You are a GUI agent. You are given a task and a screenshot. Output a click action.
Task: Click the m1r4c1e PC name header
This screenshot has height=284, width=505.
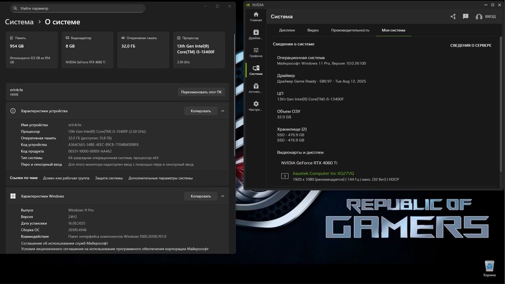click(x=17, y=90)
